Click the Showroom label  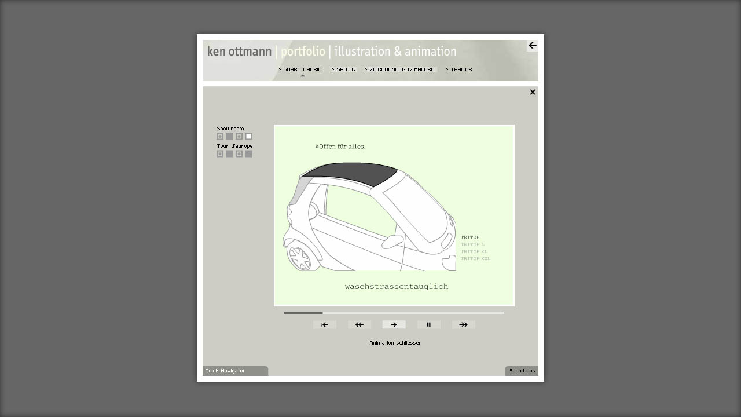(230, 129)
